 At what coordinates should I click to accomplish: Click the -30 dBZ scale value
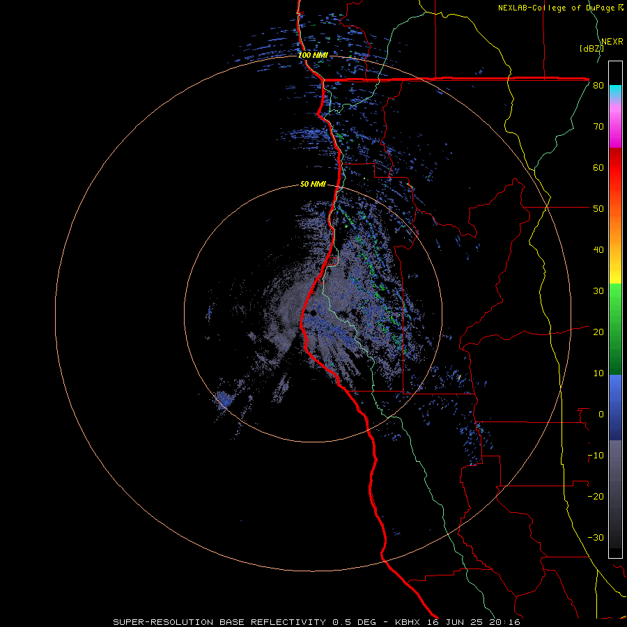[596, 537]
